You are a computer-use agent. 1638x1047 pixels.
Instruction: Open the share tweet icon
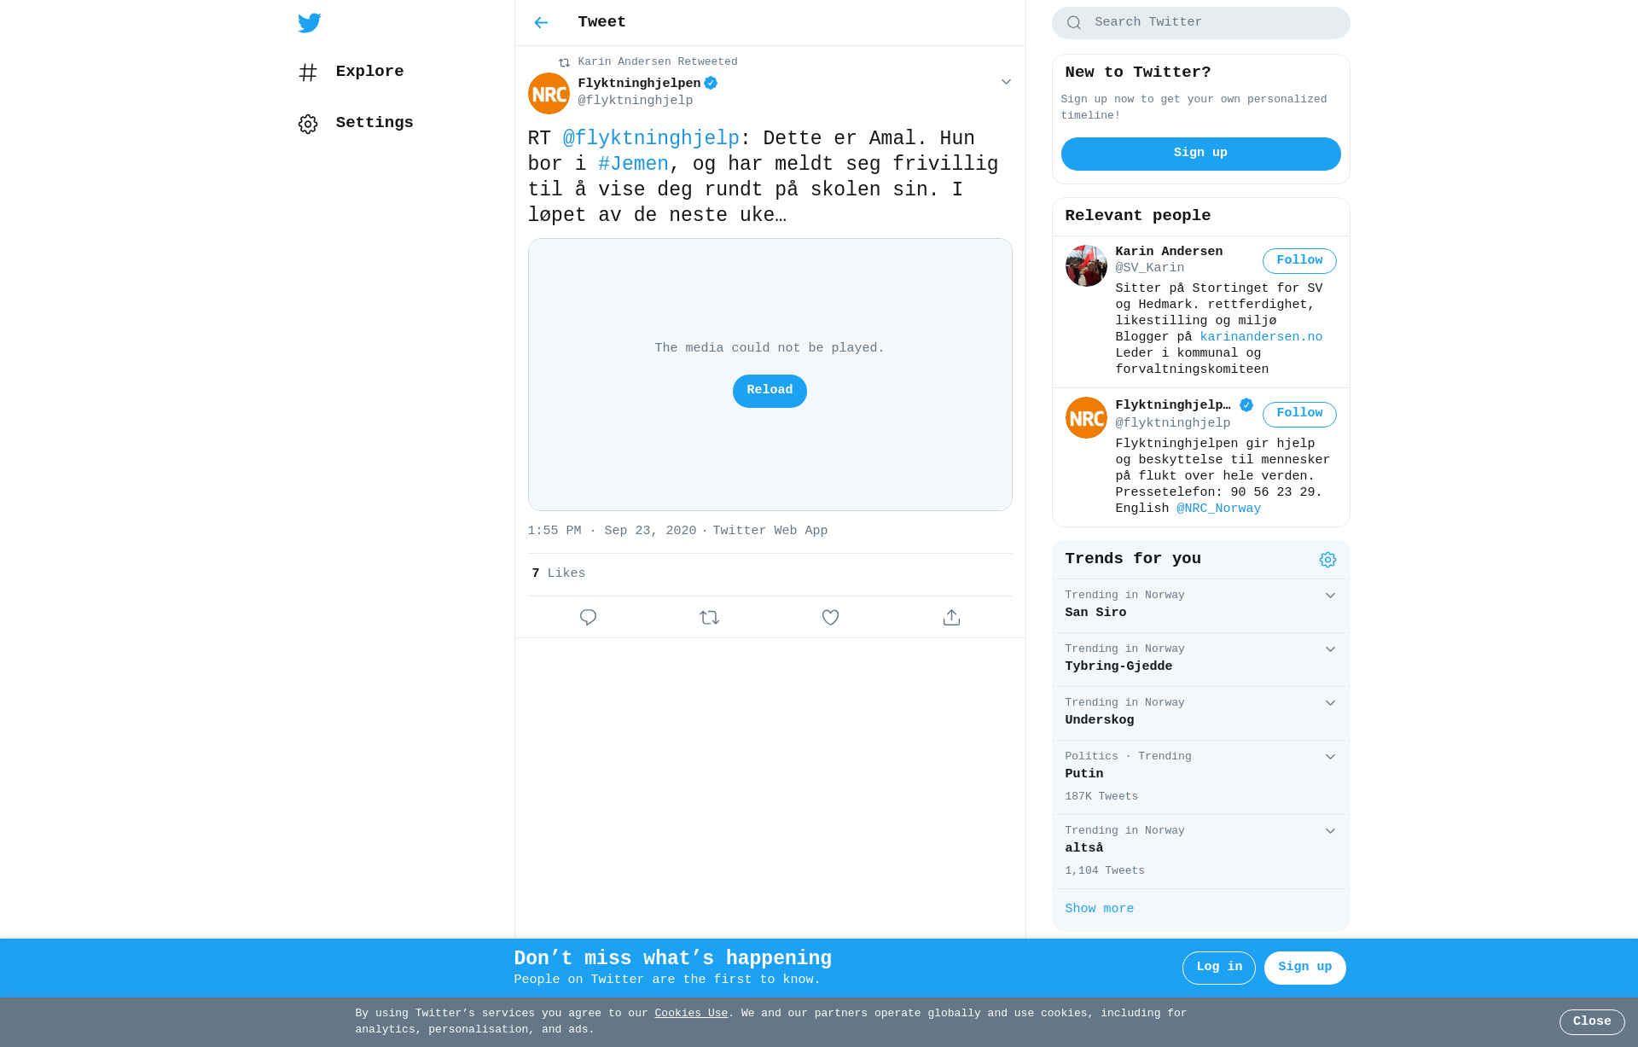[951, 617]
